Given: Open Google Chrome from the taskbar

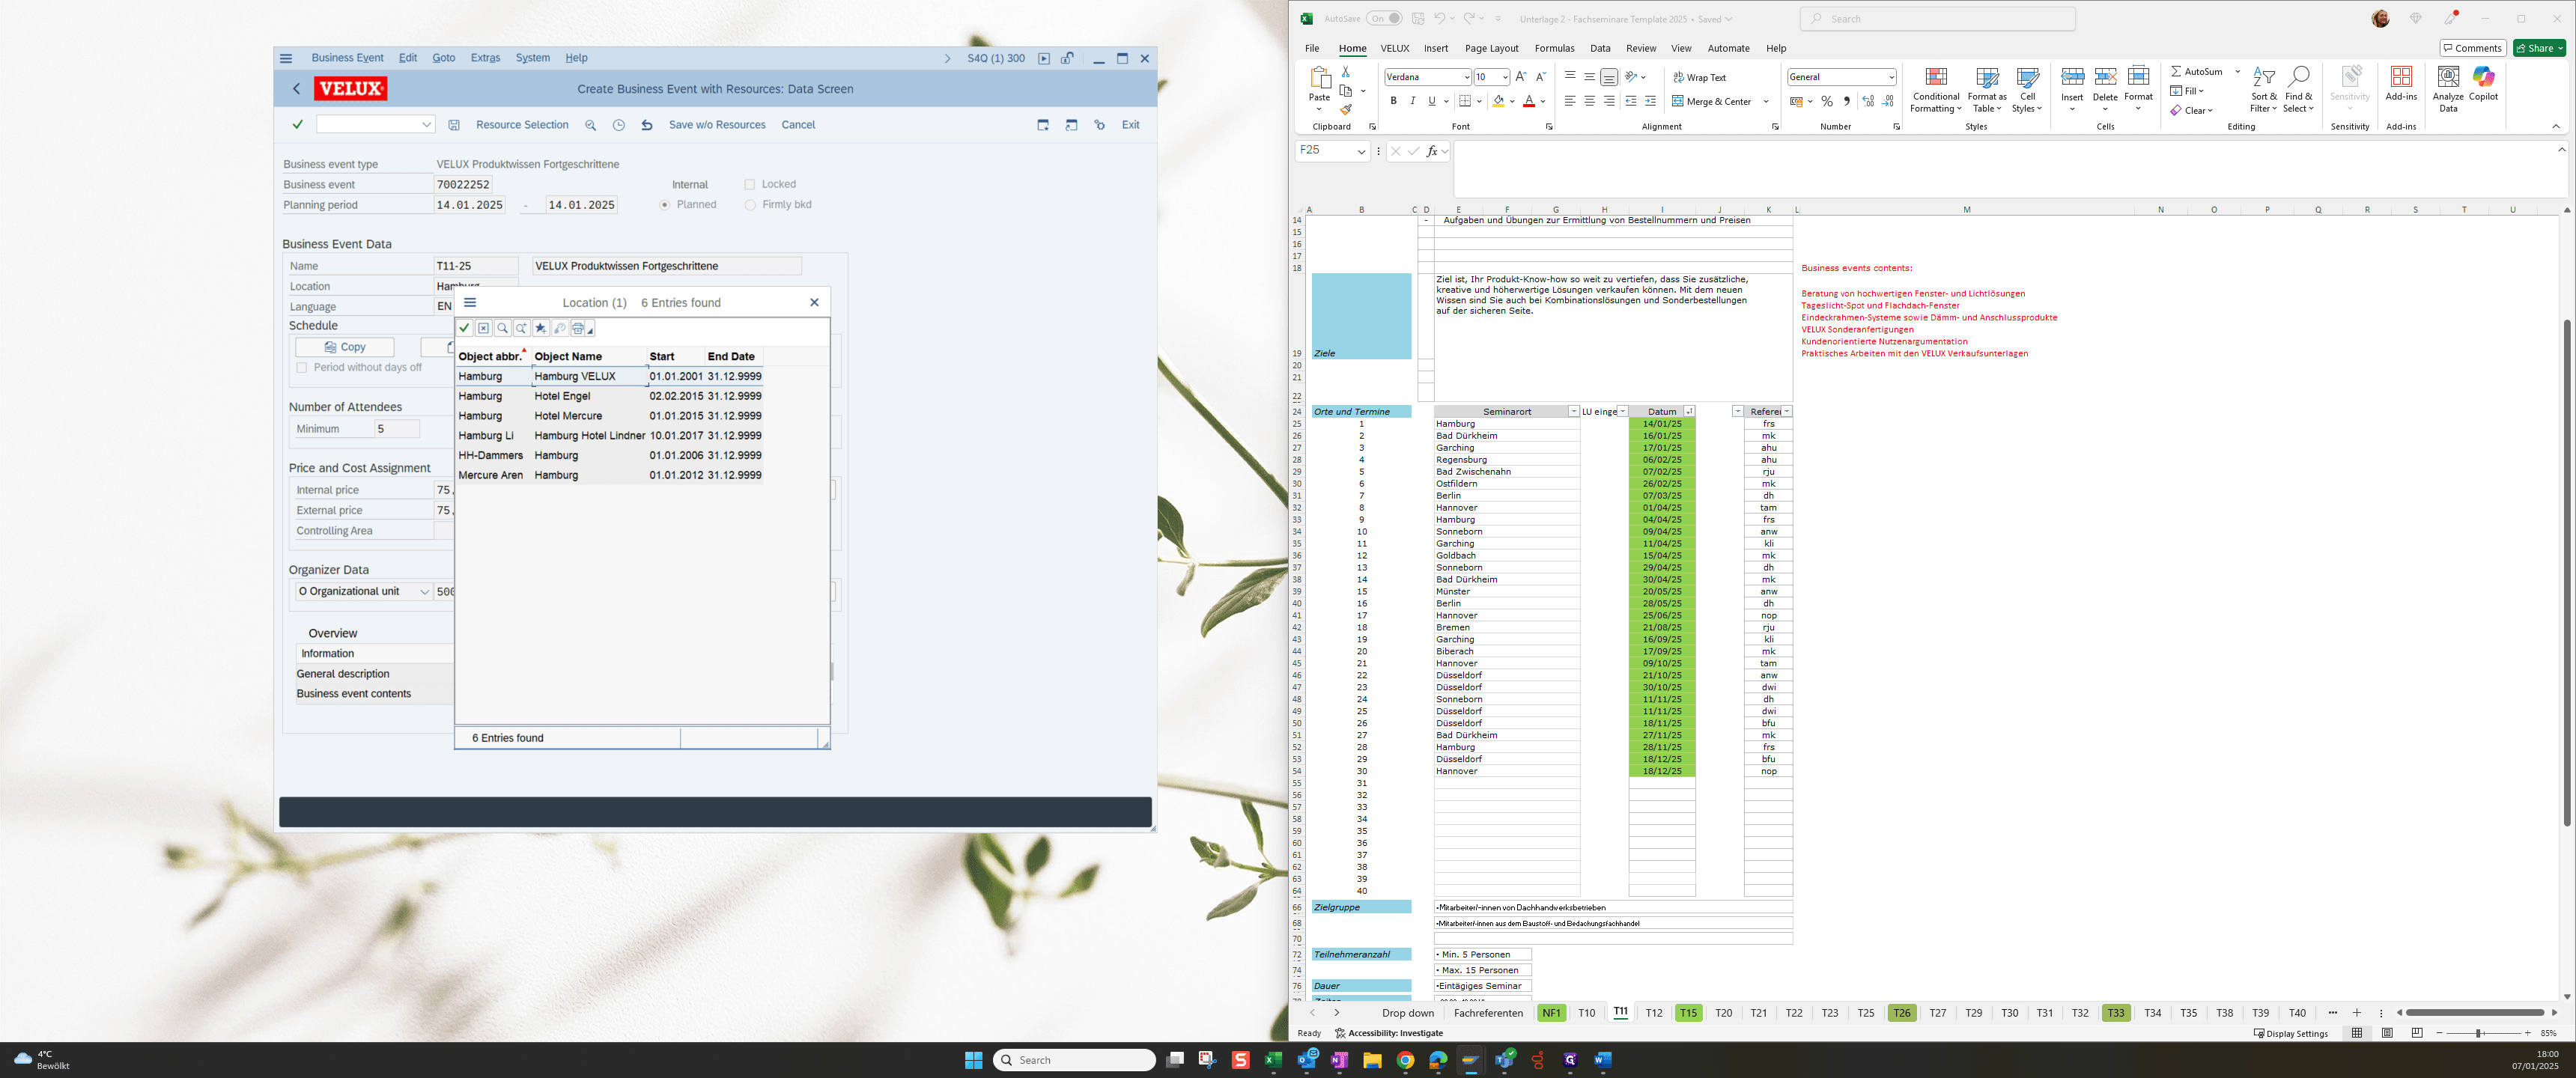Looking at the screenshot, I should (x=1405, y=1060).
